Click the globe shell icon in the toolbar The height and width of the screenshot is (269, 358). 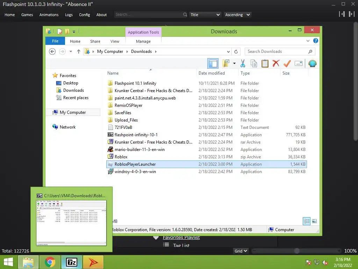click(x=312, y=63)
